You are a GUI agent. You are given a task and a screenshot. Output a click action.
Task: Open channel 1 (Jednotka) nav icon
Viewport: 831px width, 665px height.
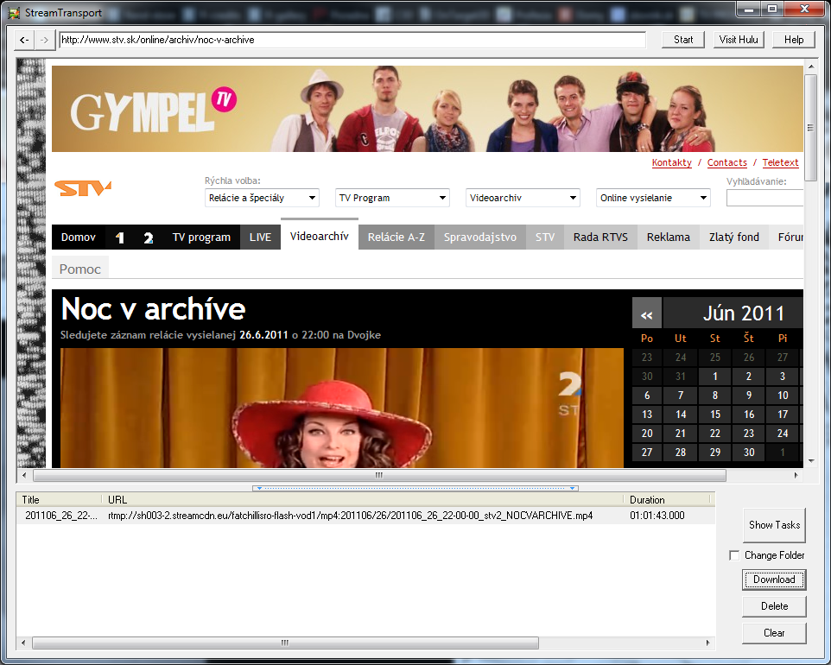pyautogui.click(x=120, y=237)
